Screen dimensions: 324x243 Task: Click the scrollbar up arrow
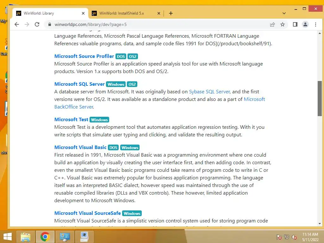pos(320,33)
